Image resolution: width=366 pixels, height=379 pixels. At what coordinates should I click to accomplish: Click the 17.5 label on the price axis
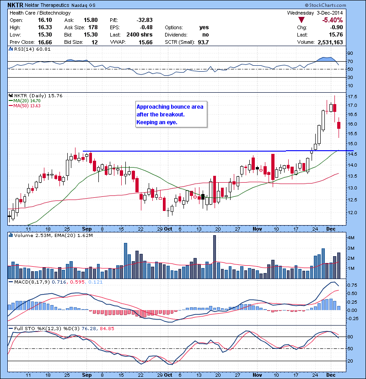point(352,96)
